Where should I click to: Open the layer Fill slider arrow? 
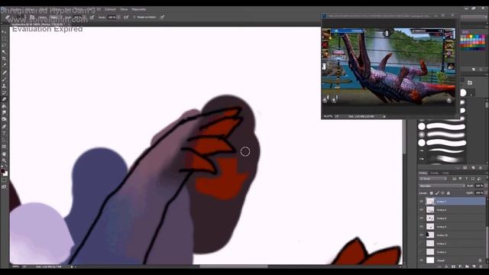485,193
